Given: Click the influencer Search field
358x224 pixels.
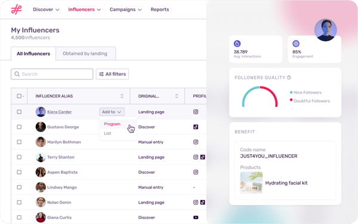Looking at the screenshot, I should pos(52,74).
